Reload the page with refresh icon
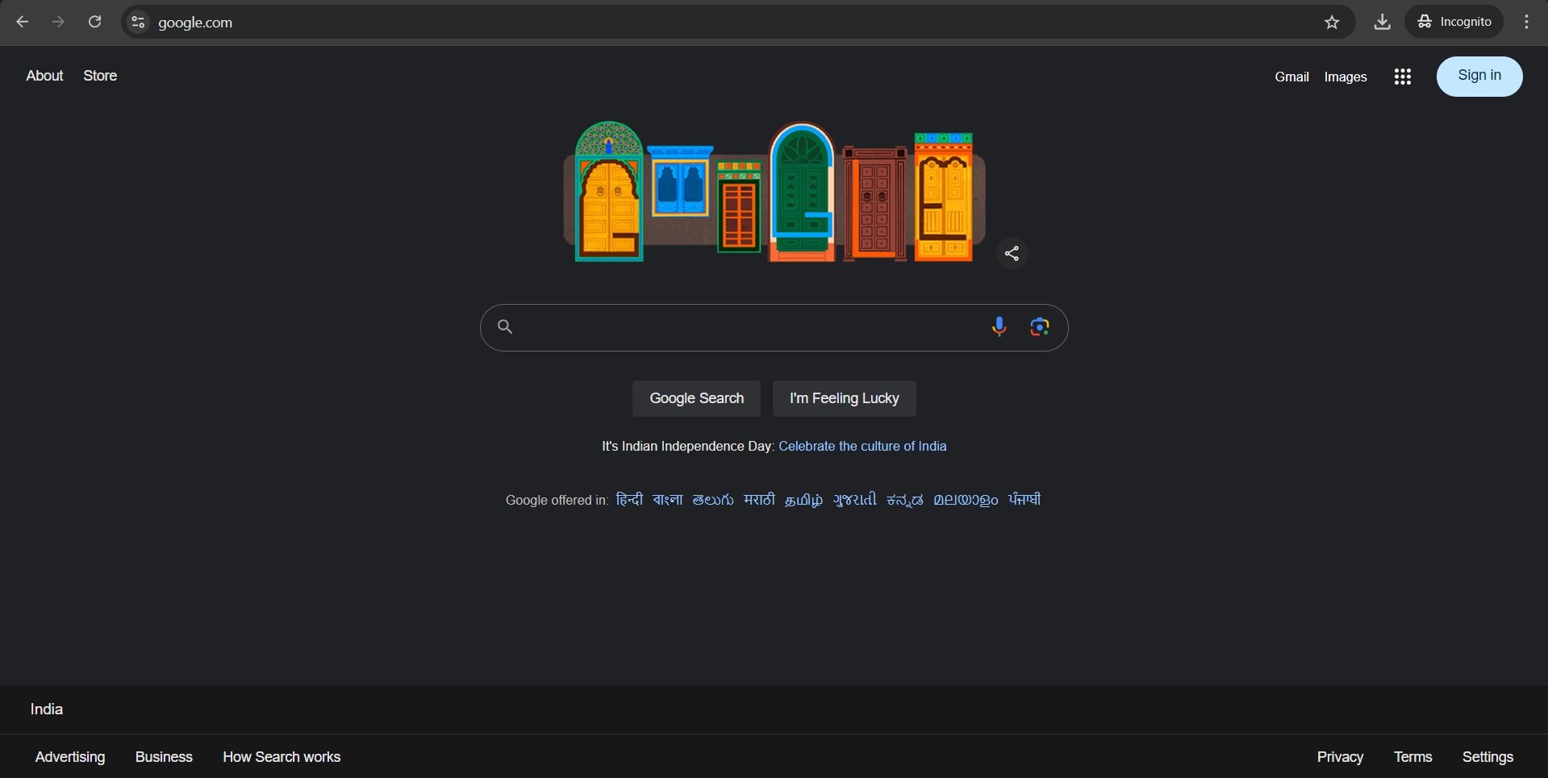This screenshot has width=1548, height=778. [94, 22]
